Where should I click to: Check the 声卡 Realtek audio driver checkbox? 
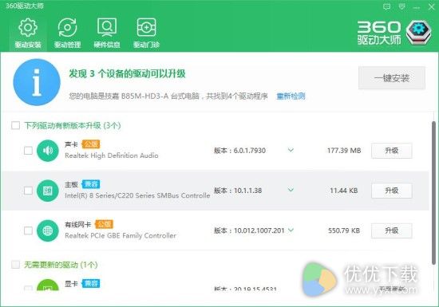(x=28, y=151)
